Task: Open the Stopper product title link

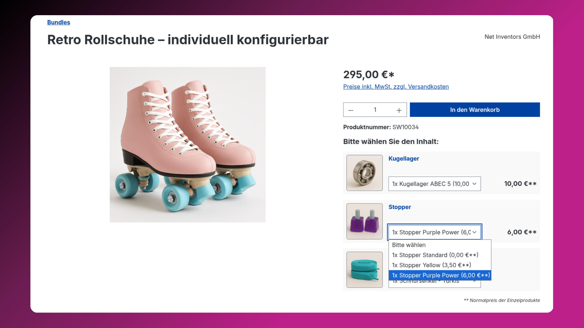Action: (x=400, y=207)
